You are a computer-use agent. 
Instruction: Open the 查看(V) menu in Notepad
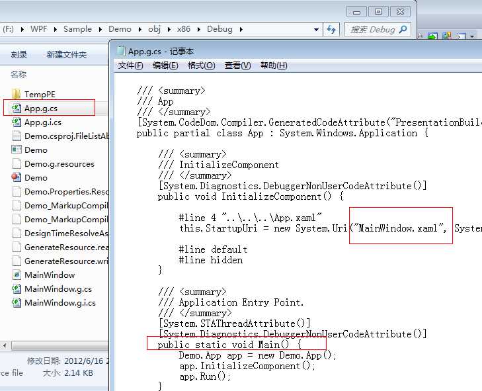237,65
